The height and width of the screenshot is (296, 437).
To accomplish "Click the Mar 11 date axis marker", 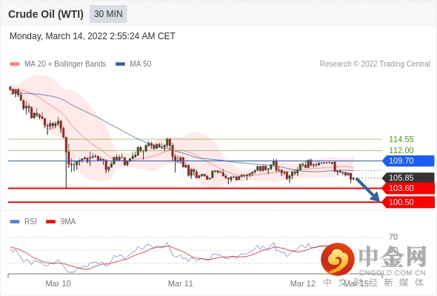I will click(180, 283).
